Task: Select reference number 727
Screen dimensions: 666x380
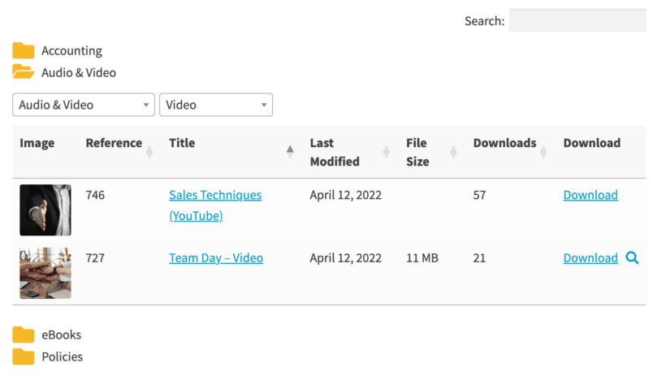Action: pos(95,257)
